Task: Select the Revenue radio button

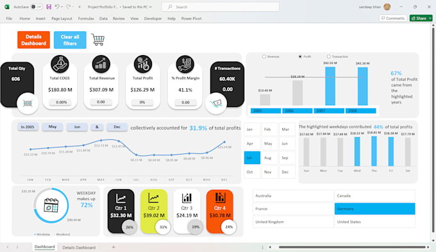Action: point(264,56)
